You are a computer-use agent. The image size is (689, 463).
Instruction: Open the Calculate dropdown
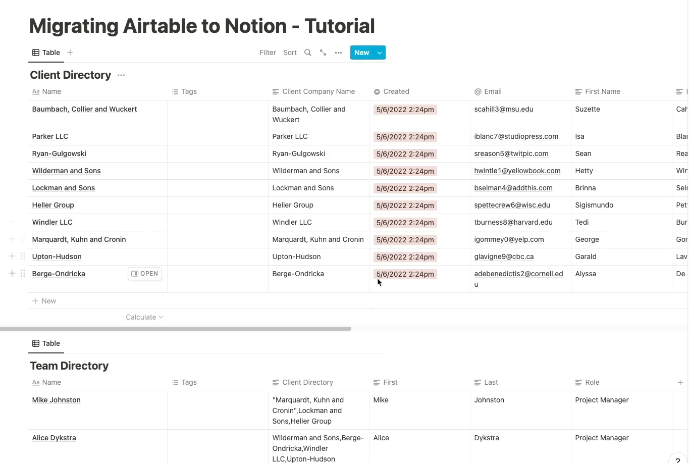[x=144, y=317]
